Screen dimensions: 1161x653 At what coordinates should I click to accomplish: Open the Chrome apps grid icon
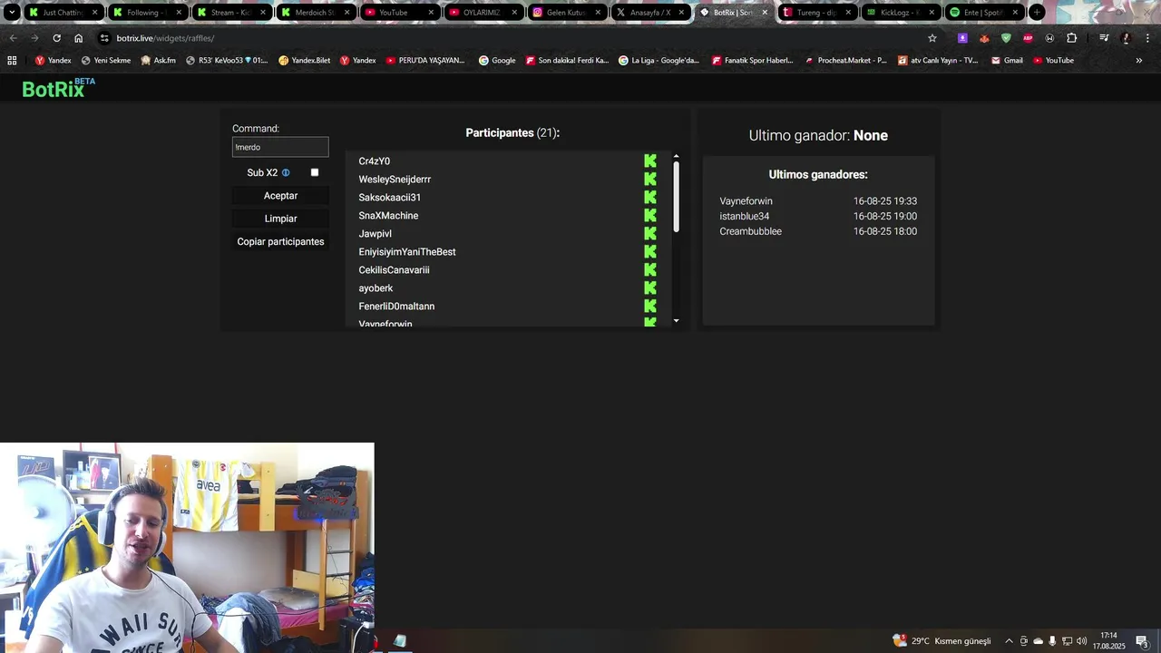coord(12,60)
